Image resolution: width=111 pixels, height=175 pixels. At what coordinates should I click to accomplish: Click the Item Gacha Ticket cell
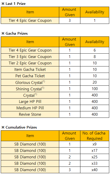pos(30,70)
